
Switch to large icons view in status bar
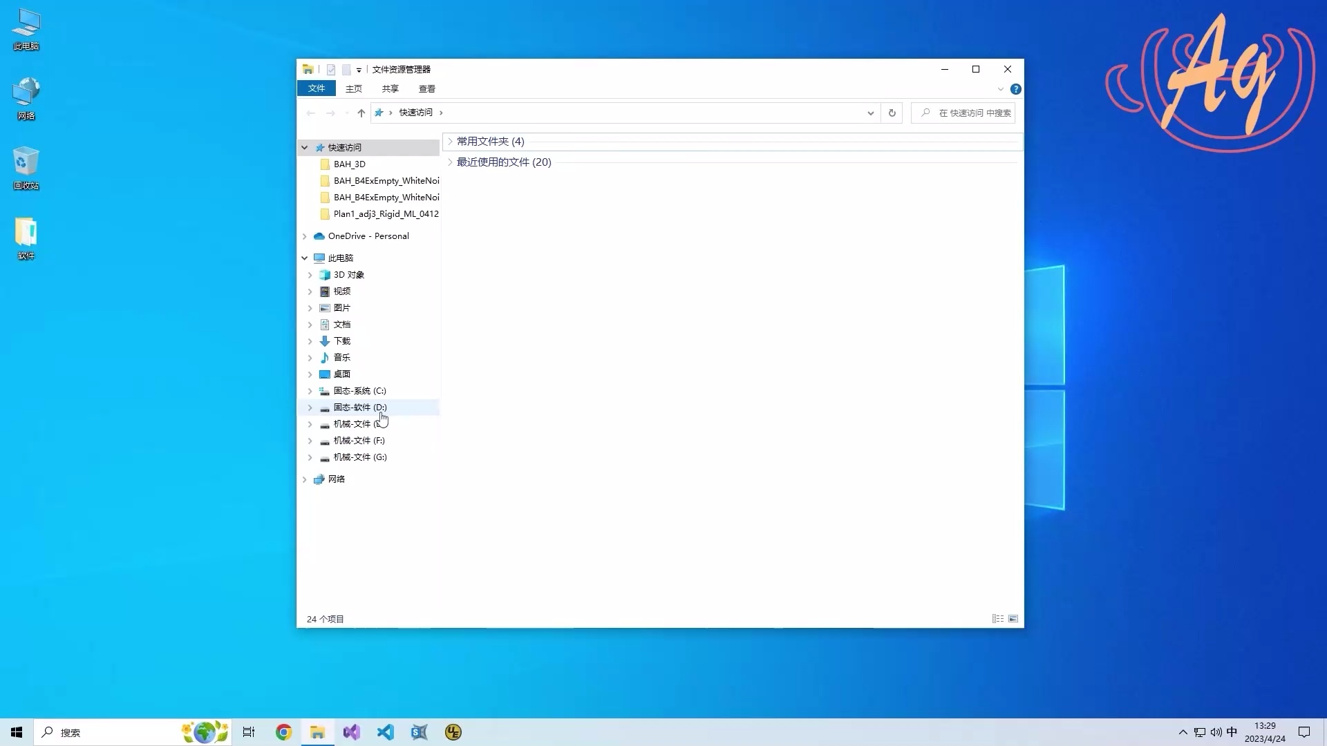click(1013, 618)
